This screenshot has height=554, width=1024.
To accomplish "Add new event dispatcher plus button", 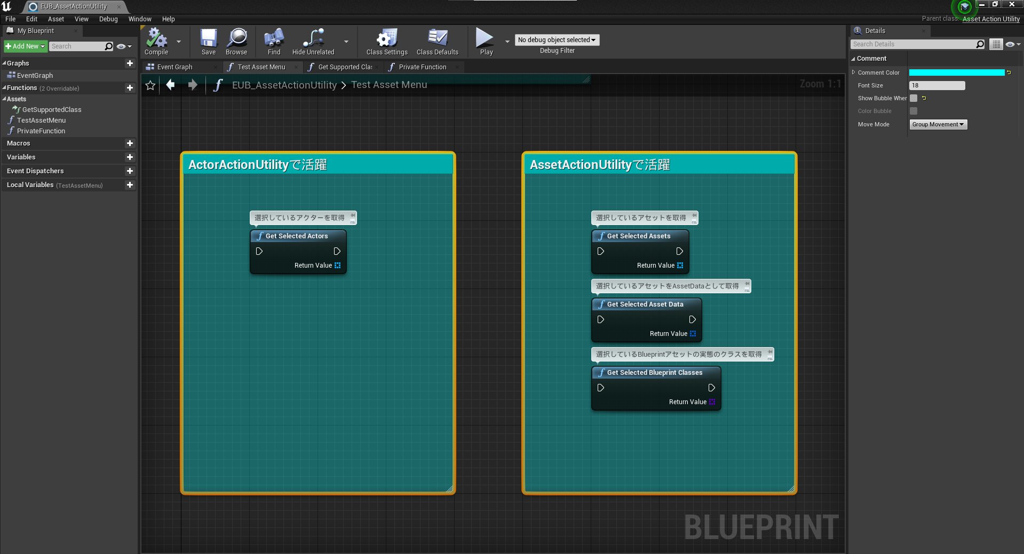I will tap(130, 171).
